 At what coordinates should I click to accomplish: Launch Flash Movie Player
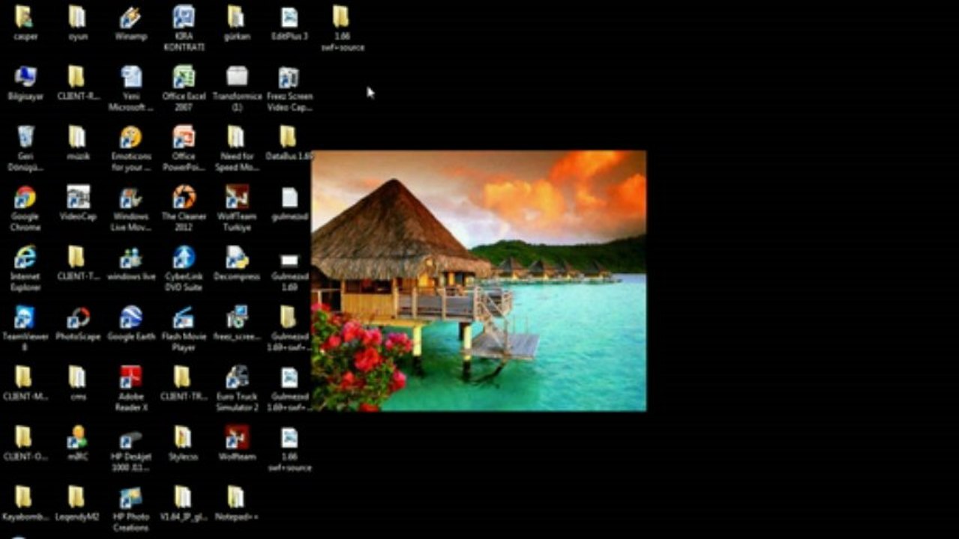(x=184, y=317)
